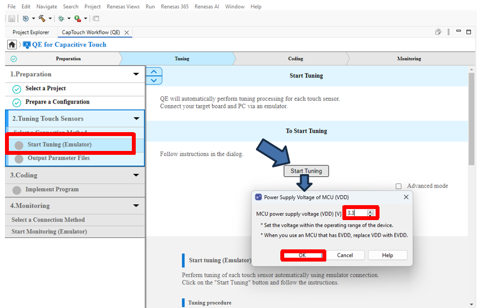Click Help in the voltage dialog

tap(388, 255)
